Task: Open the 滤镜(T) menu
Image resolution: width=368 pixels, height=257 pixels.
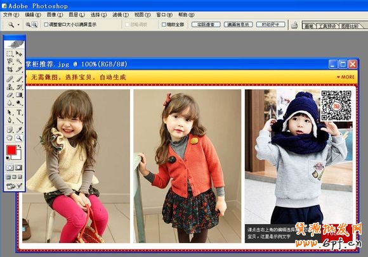Action: [121, 15]
